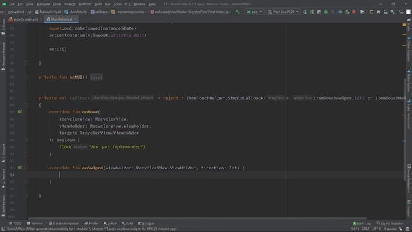
Task: Click the Make Project hammer icon
Action: (238, 12)
